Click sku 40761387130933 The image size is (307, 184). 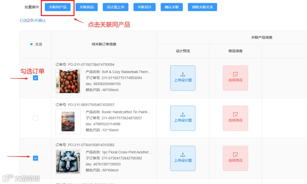107,164
